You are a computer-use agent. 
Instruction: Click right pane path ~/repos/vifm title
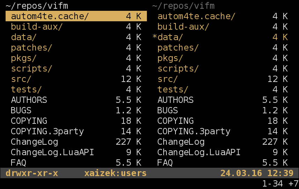coord(184,6)
